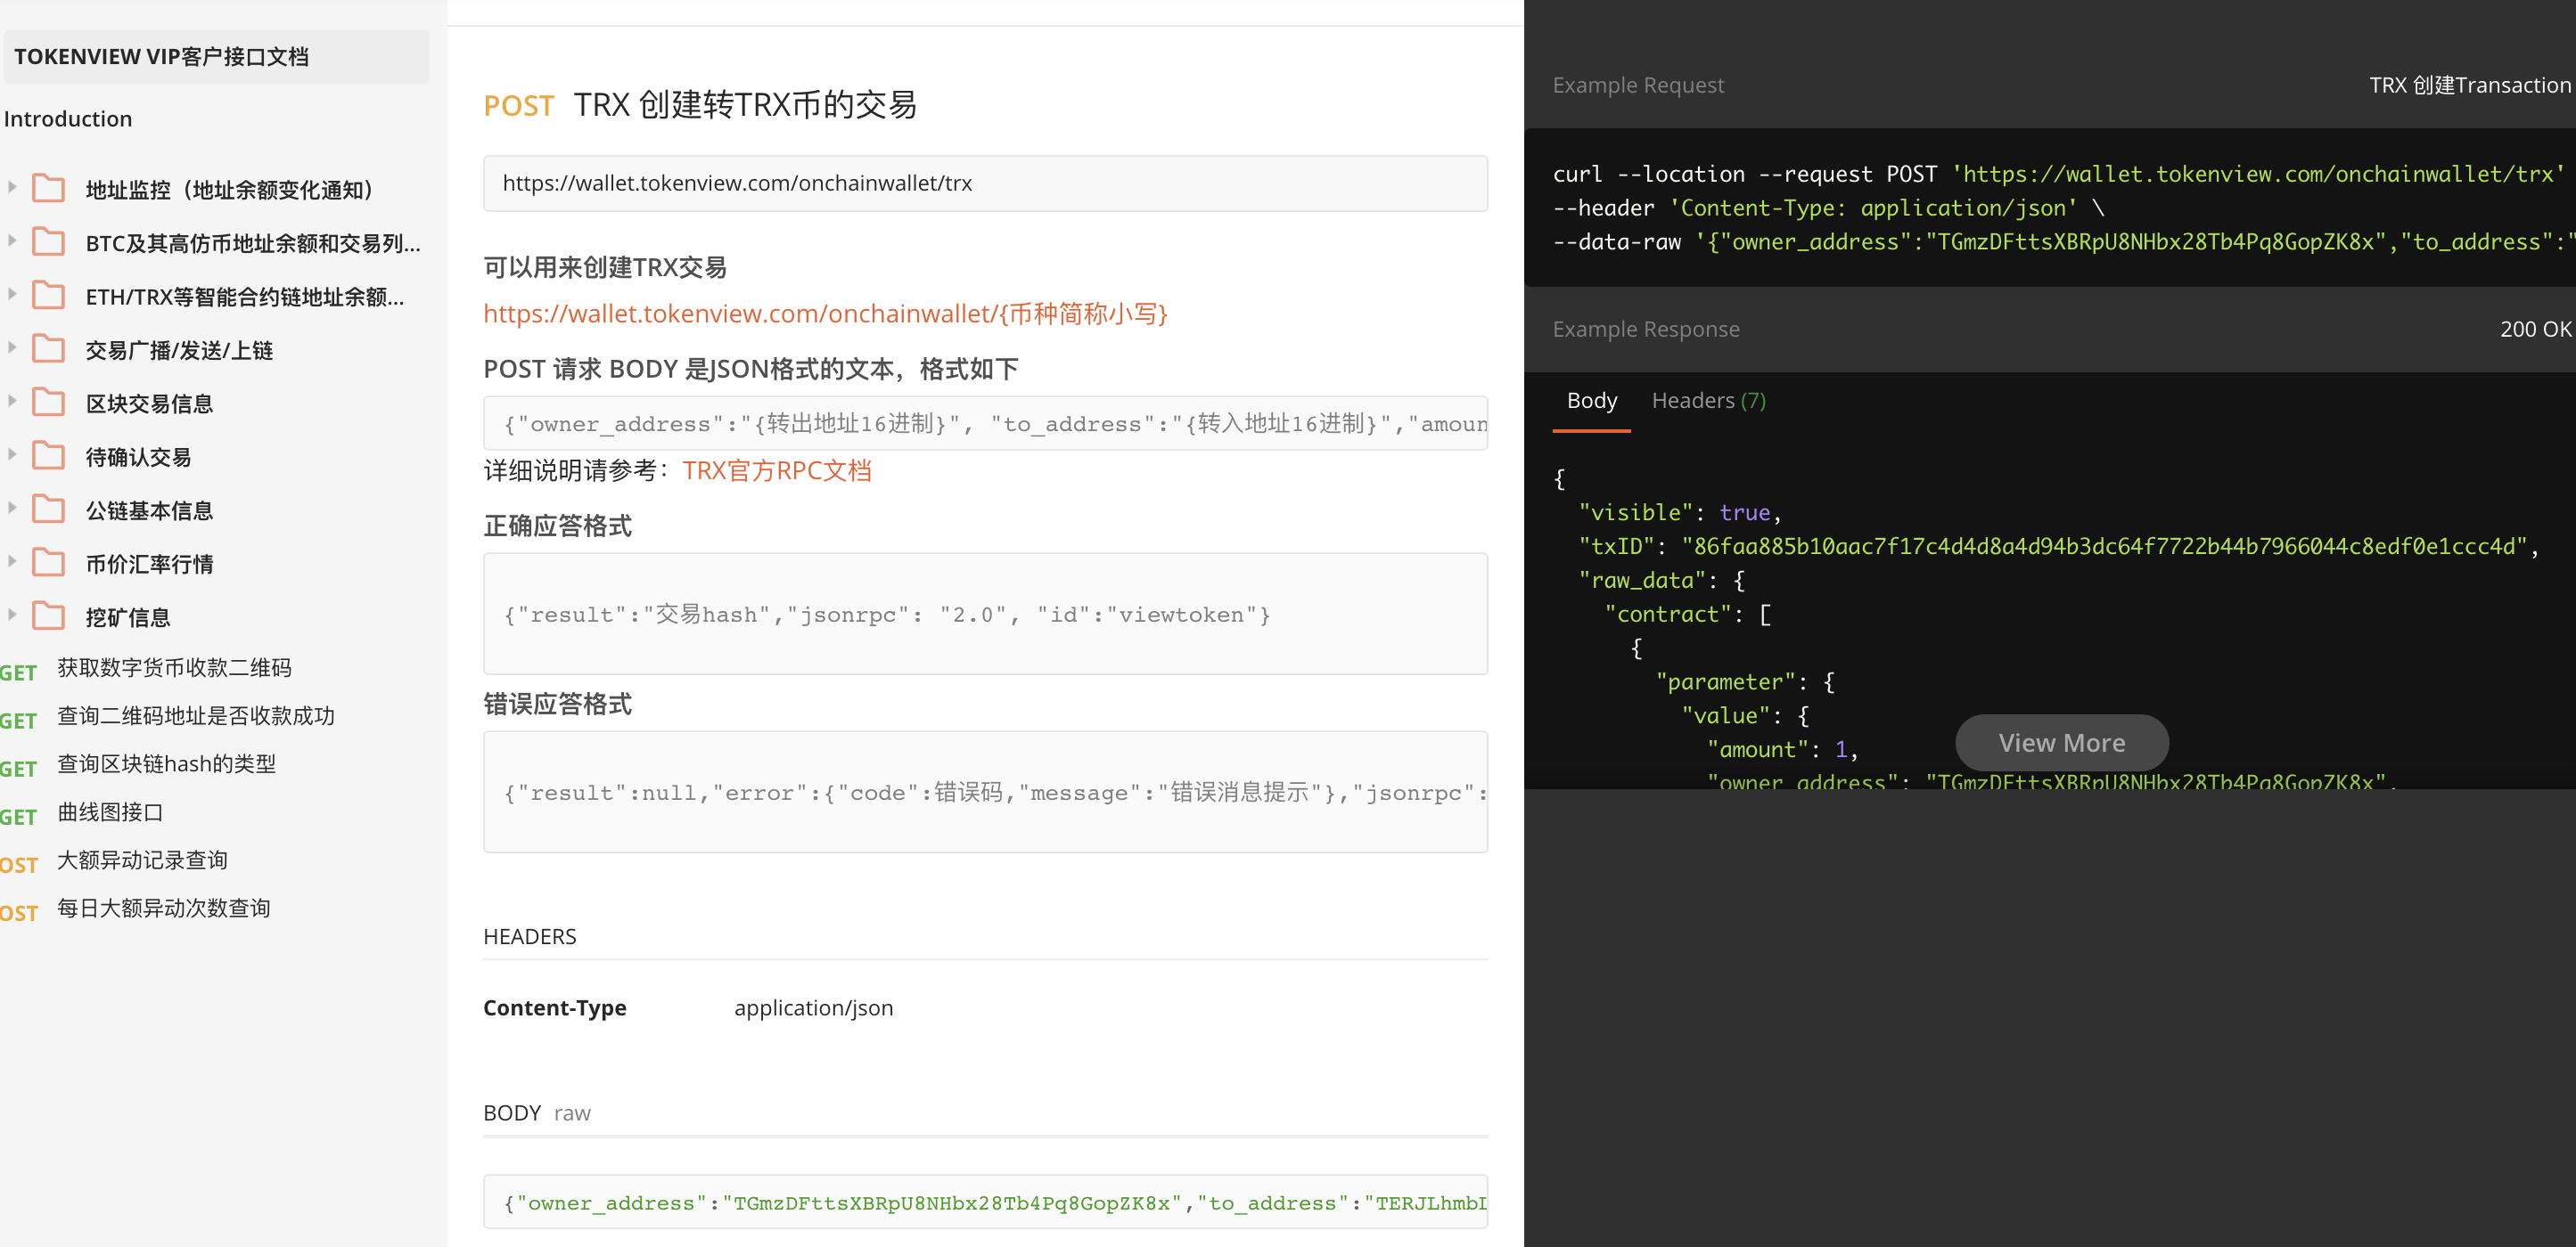
Task: Click the folder icon for 公链基本信息
Action: [48, 509]
